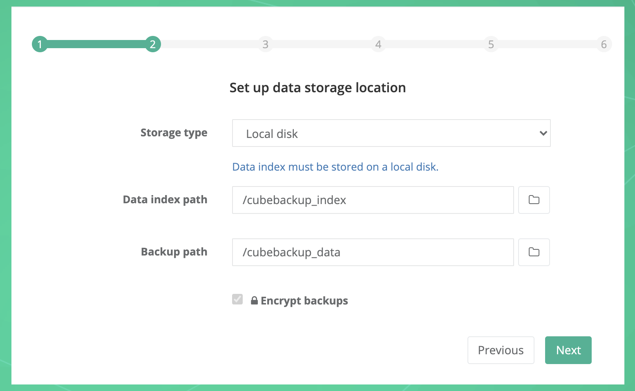
Task: Click inside the Backup path input field
Action: point(373,252)
